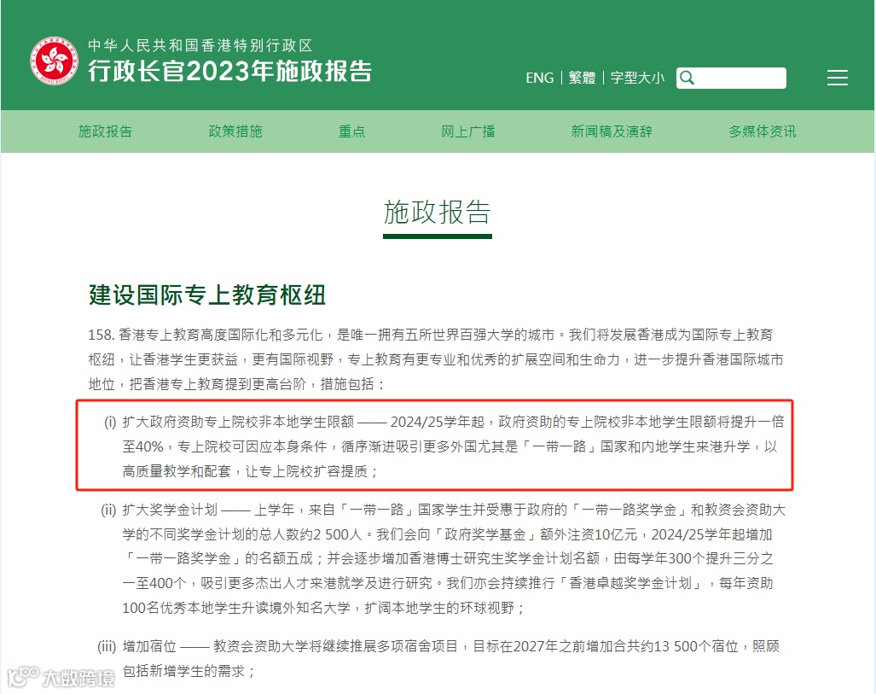Open the hamburger menu icon
Screen dimensions: 876x694
837,78
